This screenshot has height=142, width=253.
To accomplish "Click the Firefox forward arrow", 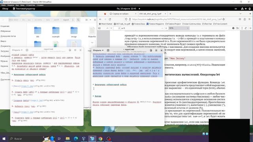I will click(105, 19).
